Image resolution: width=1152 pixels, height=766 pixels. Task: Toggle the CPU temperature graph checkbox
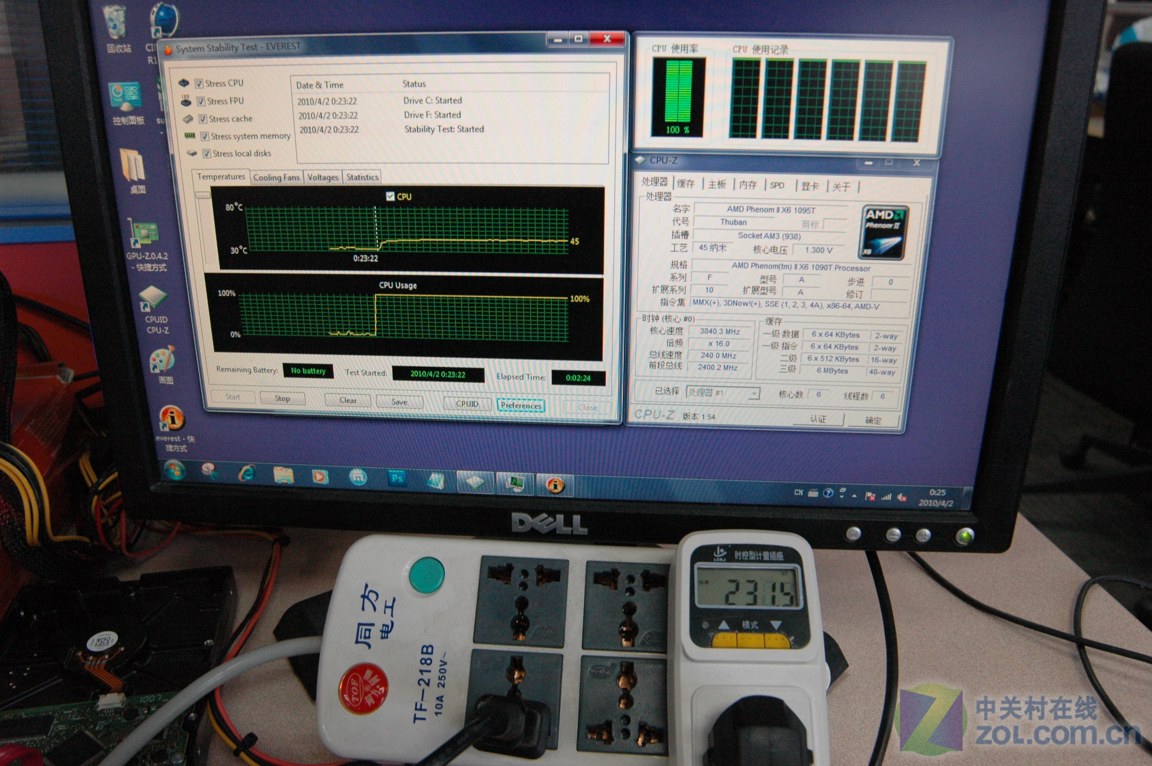(390, 196)
